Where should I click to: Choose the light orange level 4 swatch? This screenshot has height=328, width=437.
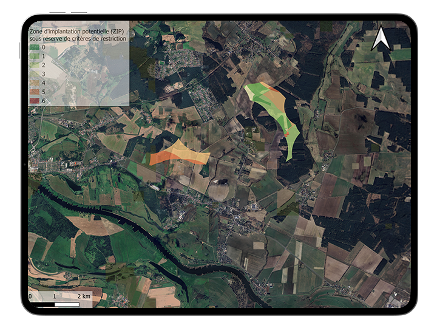35,82
